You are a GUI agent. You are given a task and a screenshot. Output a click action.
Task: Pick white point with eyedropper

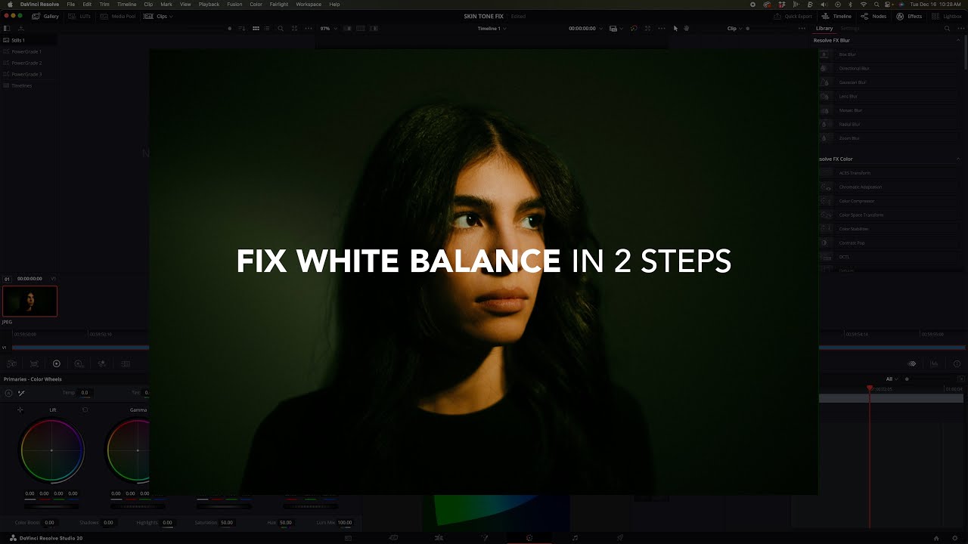[21, 393]
